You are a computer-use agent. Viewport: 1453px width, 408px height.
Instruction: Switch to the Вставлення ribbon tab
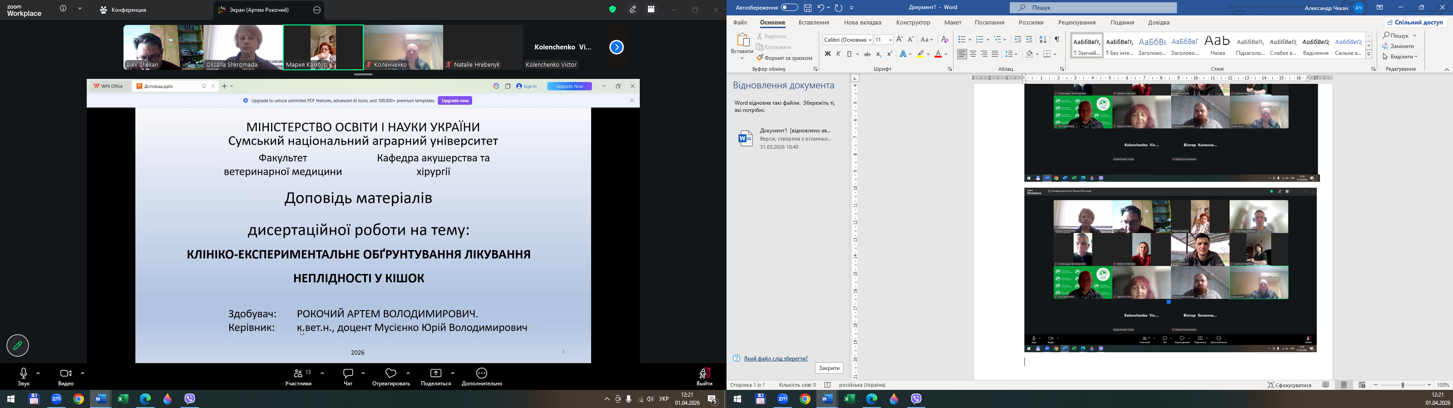[813, 23]
